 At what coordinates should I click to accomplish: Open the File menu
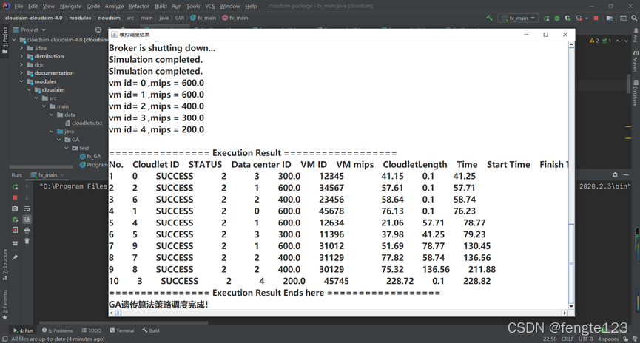coord(18,6)
